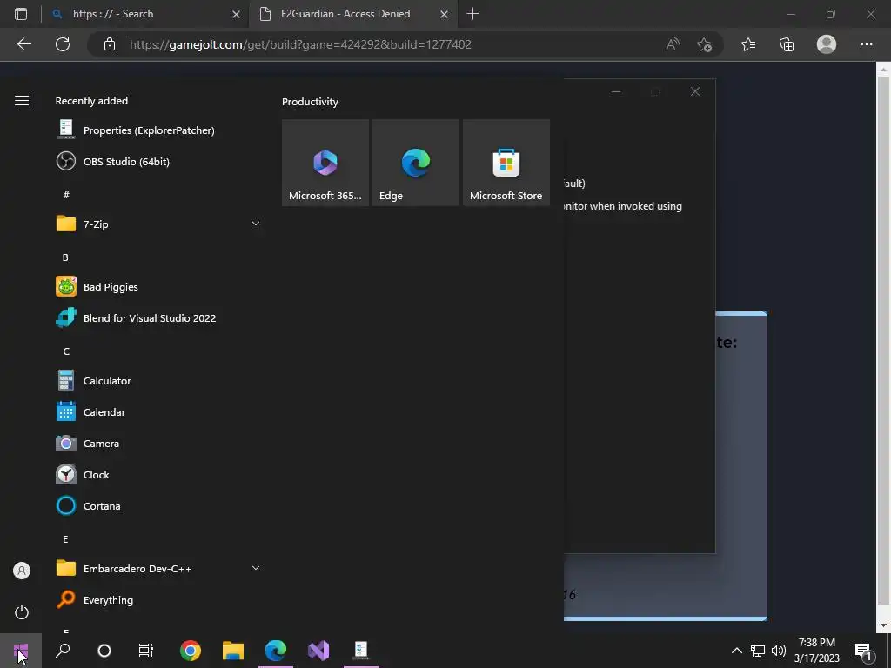Screen dimensions: 891x668
Task: Go back in Edge
Action: (x=23, y=44)
